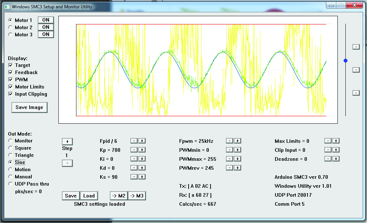Decrease the Fpid divider value

coord(134,141)
